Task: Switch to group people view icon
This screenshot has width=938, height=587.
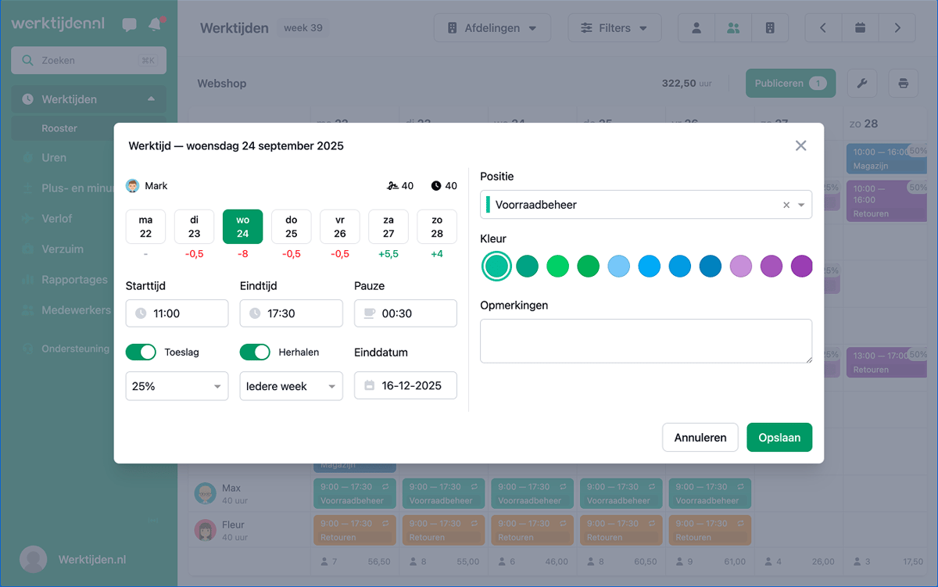Action: (x=732, y=28)
